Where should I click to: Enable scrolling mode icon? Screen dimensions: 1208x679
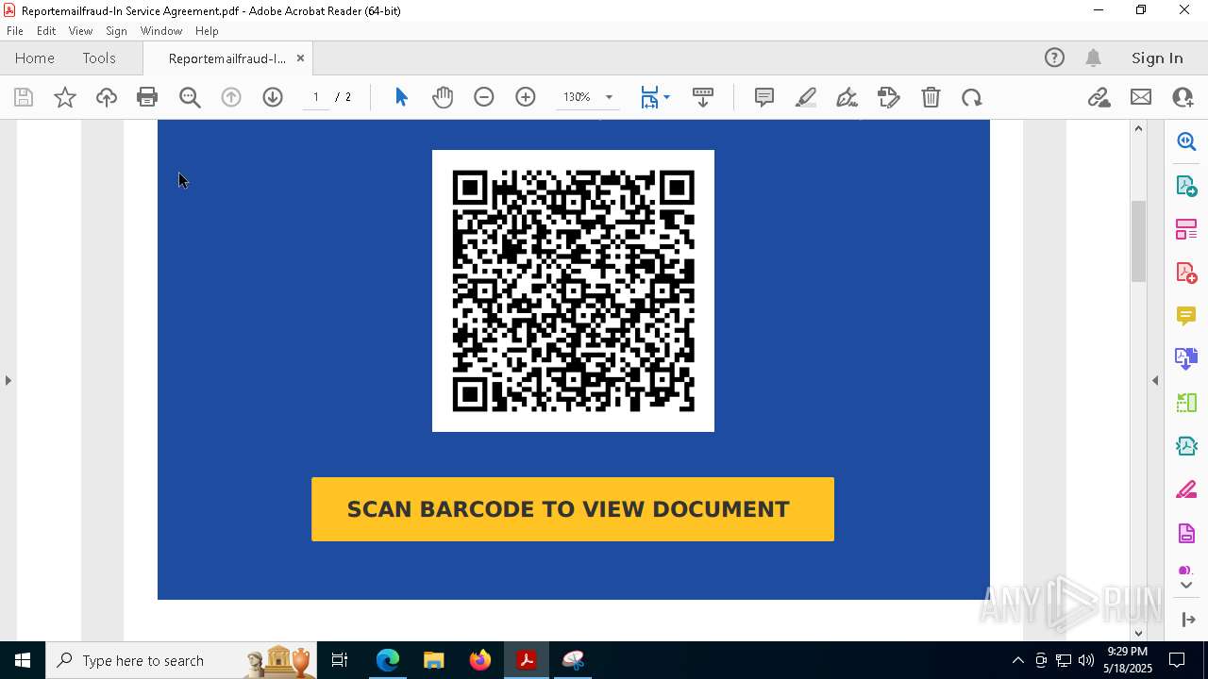pyautogui.click(x=703, y=97)
